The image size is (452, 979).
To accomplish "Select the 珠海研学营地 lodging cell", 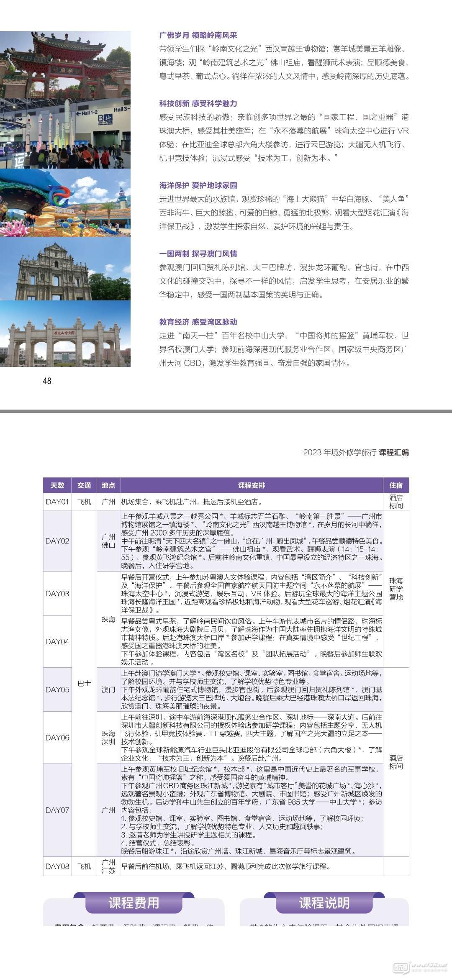I will [396, 589].
